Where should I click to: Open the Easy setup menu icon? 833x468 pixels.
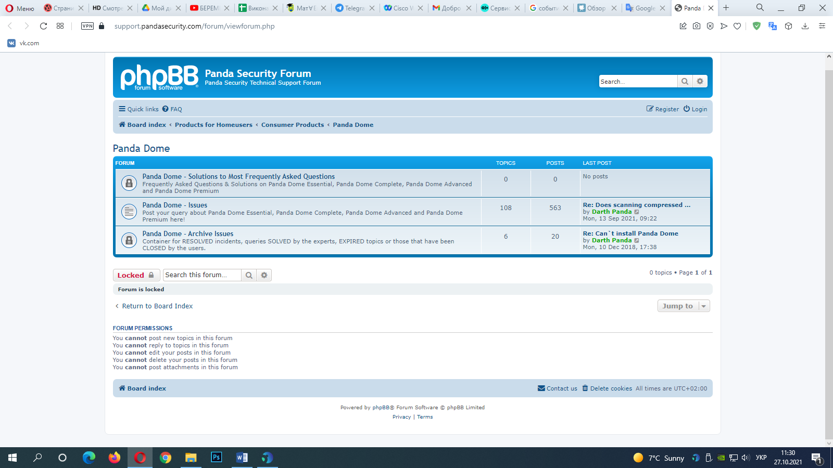822,26
